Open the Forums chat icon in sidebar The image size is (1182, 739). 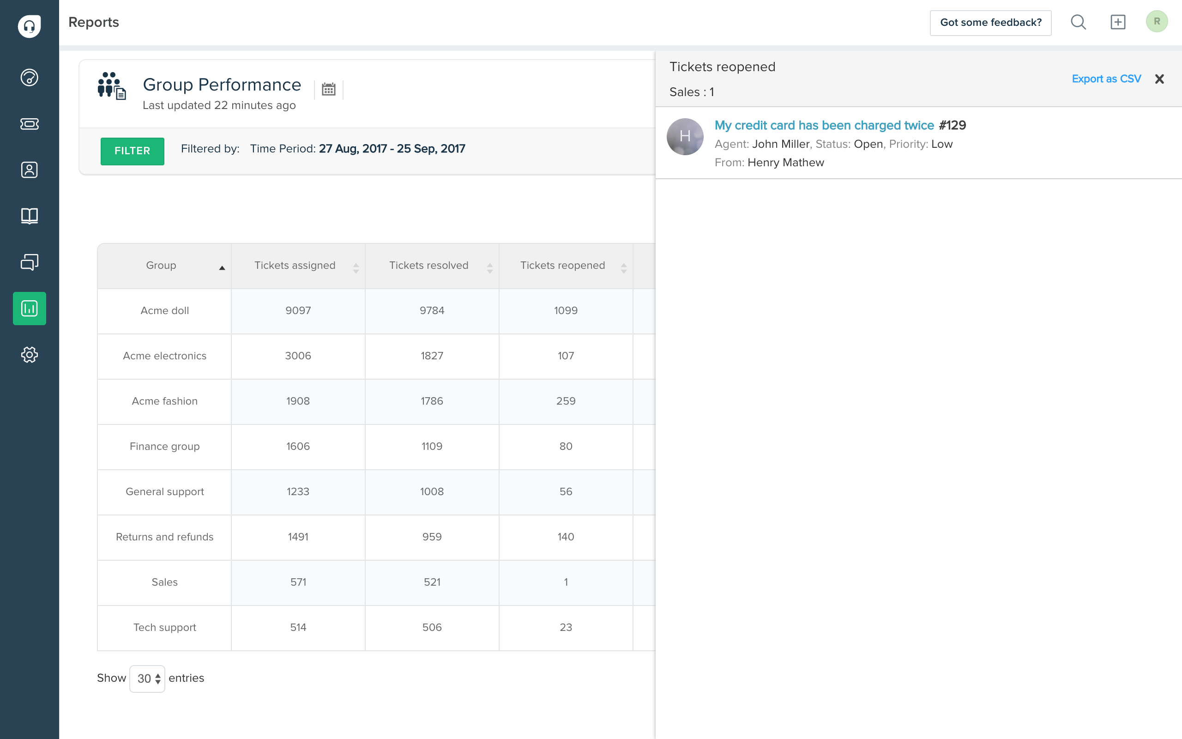[x=29, y=262]
